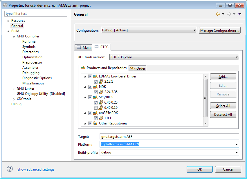Switch to the Main tab
Viewport: 247px width, 179px height.
[x=84, y=47]
